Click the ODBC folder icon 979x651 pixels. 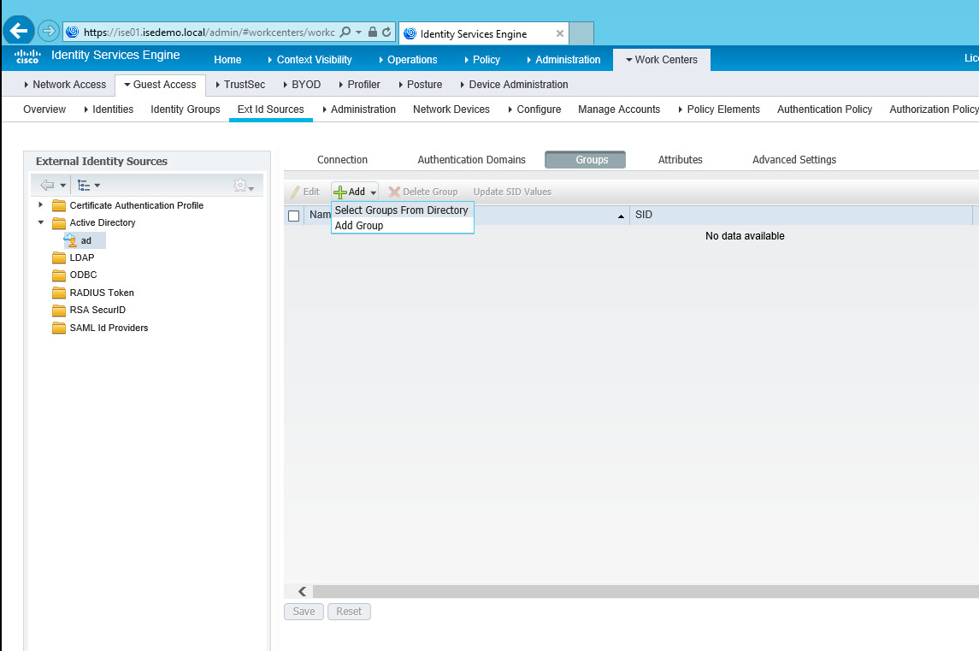pyautogui.click(x=59, y=275)
